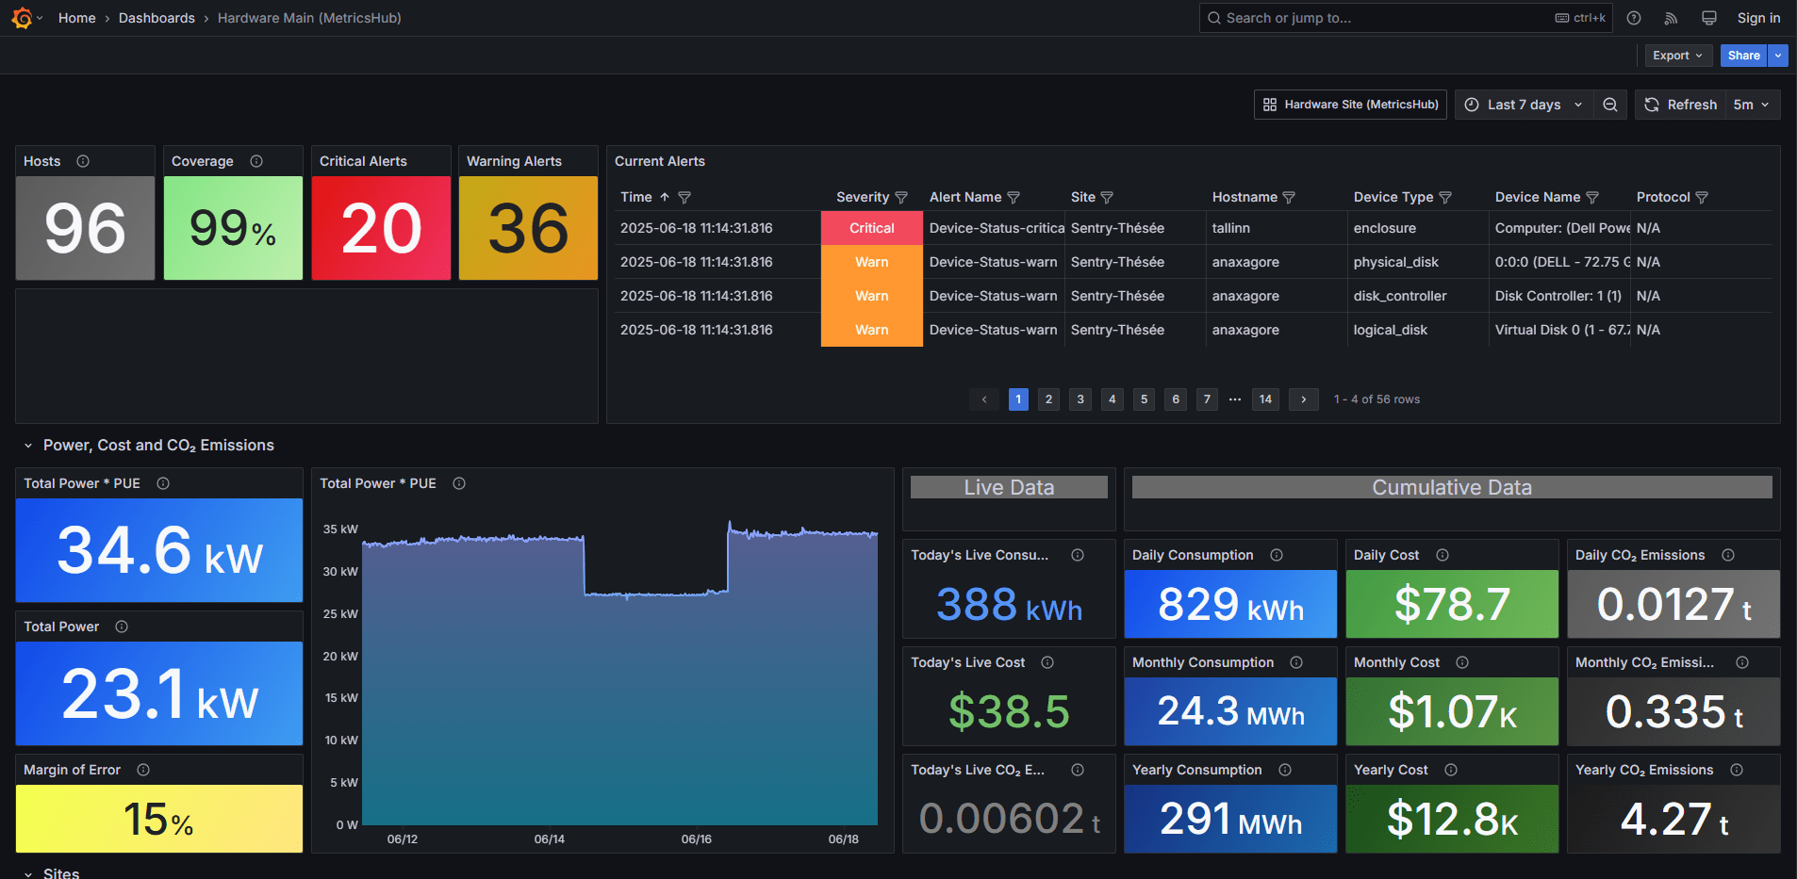
Task: Open Help via the question mark icon
Action: pyautogui.click(x=1634, y=18)
